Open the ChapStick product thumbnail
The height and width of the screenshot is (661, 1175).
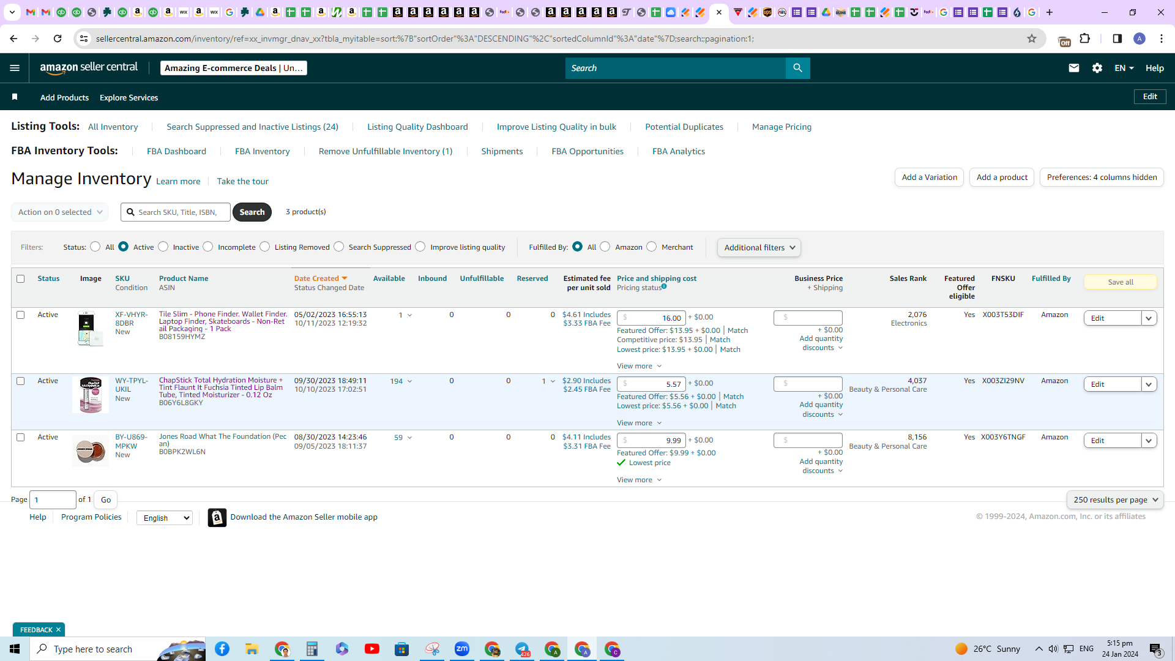pyautogui.click(x=91, y=395)
